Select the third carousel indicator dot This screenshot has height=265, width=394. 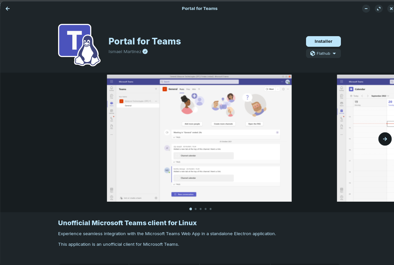200,209
